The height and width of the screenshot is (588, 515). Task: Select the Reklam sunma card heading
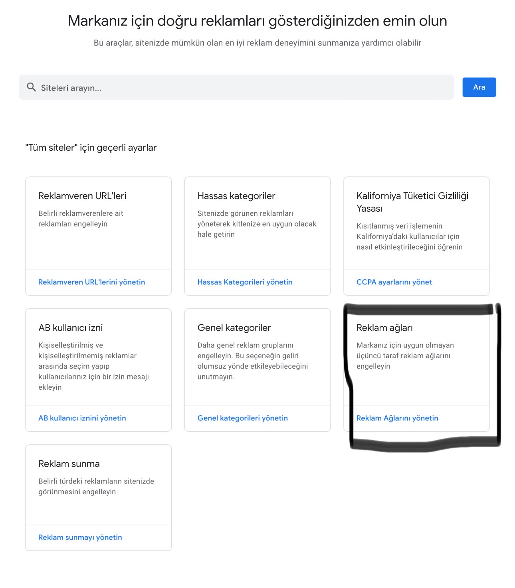point(69,464)
